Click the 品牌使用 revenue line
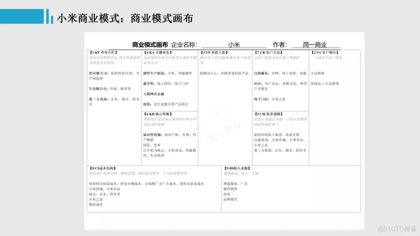420x236 pixels. coord(230,199)
